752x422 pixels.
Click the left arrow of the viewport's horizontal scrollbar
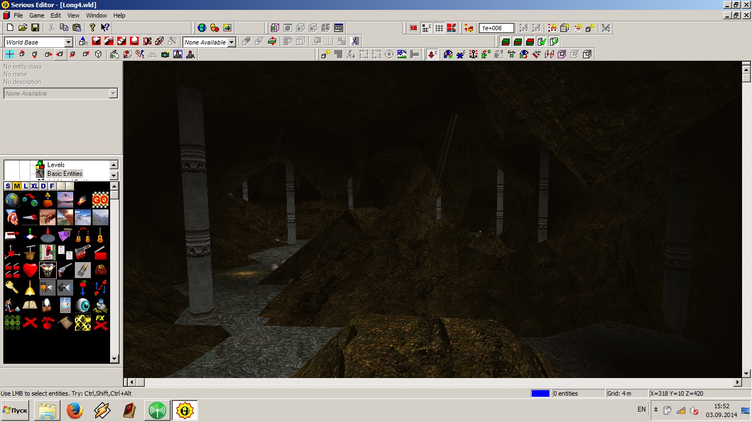point(133,382)
